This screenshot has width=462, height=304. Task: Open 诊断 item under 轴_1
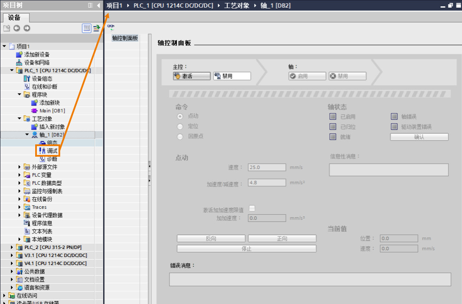[48, 159]
